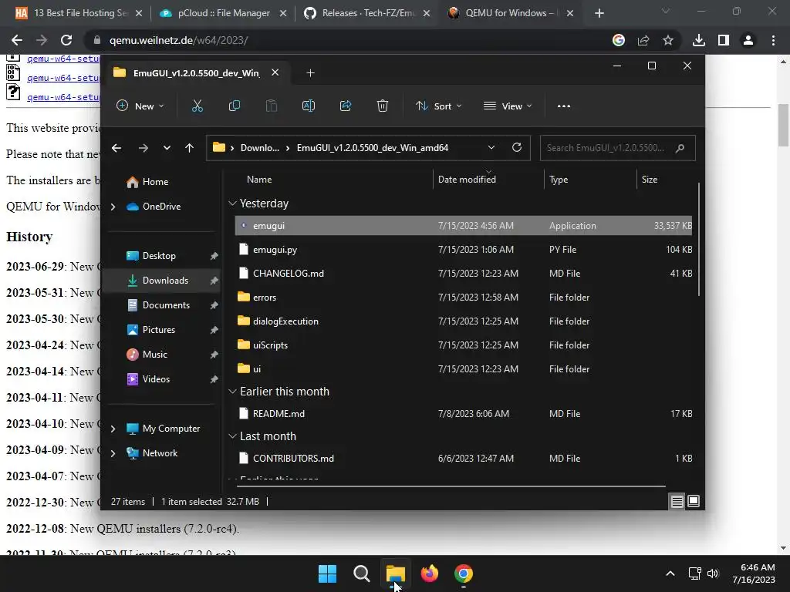Sort by Size column header
790x592 pixels.
pos(650,179)
